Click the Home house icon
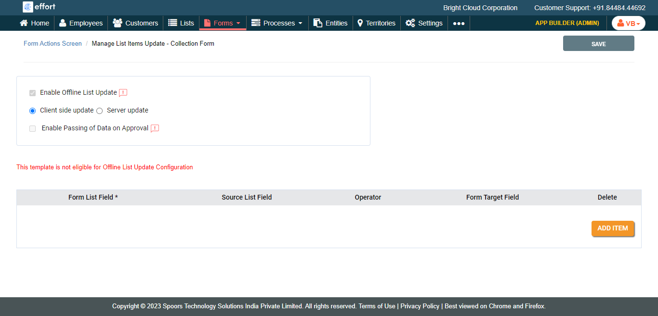Screen dimensions: 658x316 (x=24, y=23)
